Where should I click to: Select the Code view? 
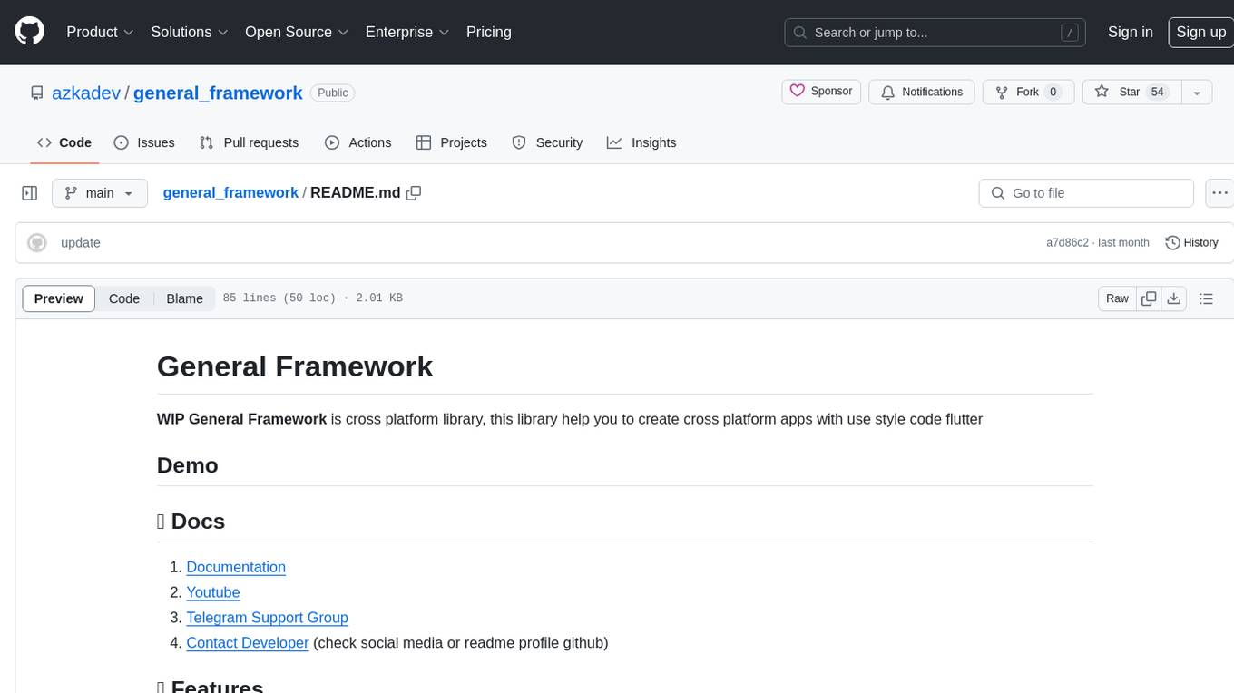click(x=124, y=298)
